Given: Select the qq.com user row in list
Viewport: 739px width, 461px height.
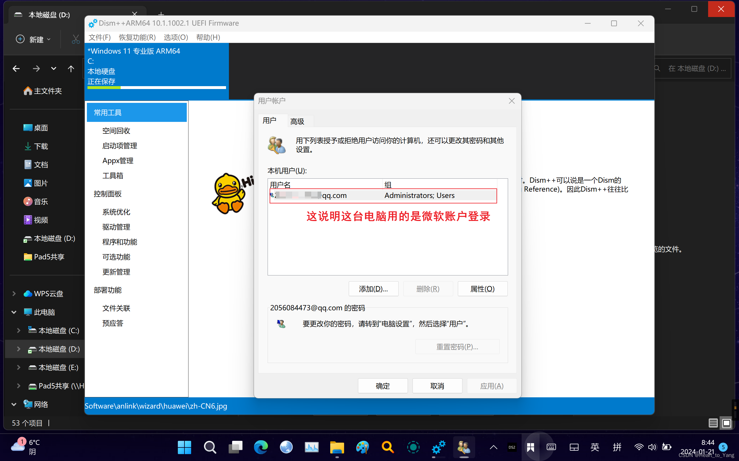Looking at the screenshot, I should 383,195.
